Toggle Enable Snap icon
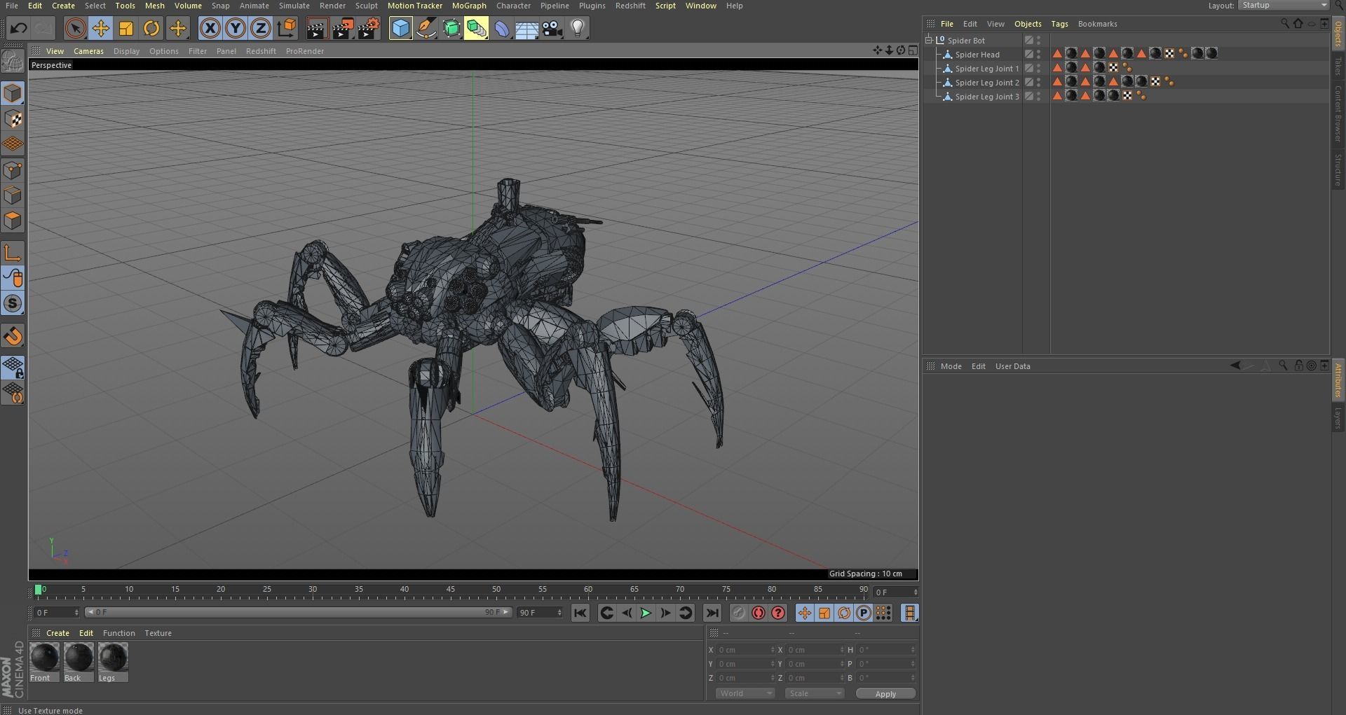Viewport: 1346px width, 715px height. (x=13, y=336)
